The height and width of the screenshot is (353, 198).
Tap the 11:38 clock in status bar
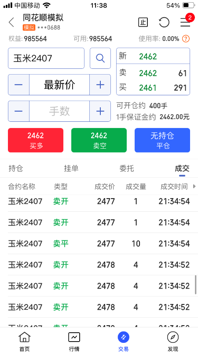pos(99,5)
